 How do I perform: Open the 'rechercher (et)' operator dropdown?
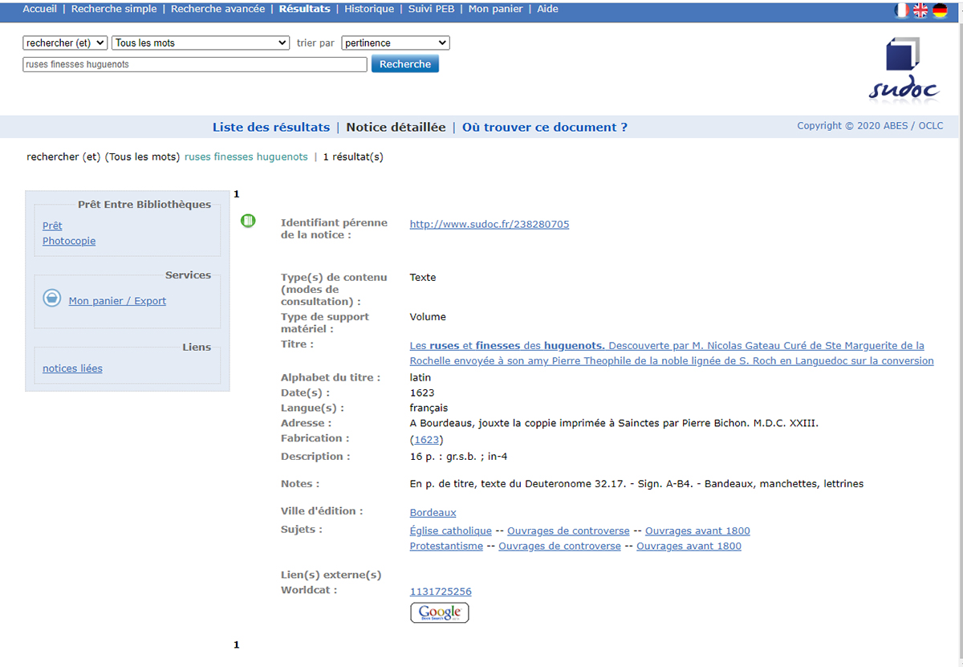pyautogui.click(x=65, y=43)
